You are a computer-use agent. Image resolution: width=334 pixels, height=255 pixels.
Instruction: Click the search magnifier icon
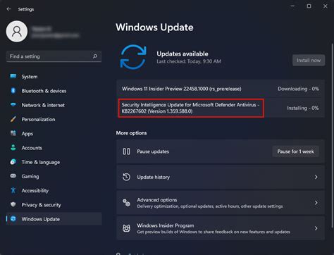pos(95,56)
